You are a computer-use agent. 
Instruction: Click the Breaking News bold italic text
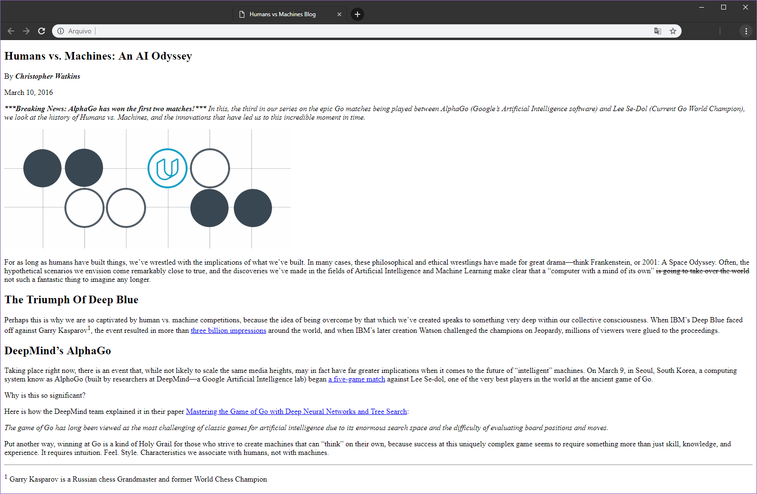[105, 109]
